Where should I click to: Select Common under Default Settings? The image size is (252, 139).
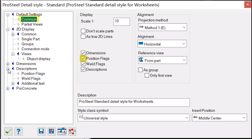coord(29,19)
